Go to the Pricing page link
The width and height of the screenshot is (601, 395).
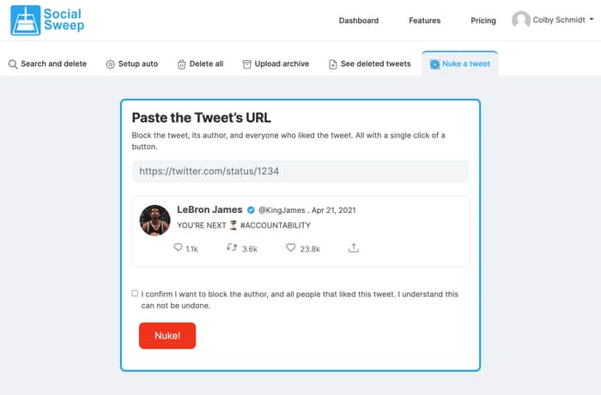tap(483, 21)
